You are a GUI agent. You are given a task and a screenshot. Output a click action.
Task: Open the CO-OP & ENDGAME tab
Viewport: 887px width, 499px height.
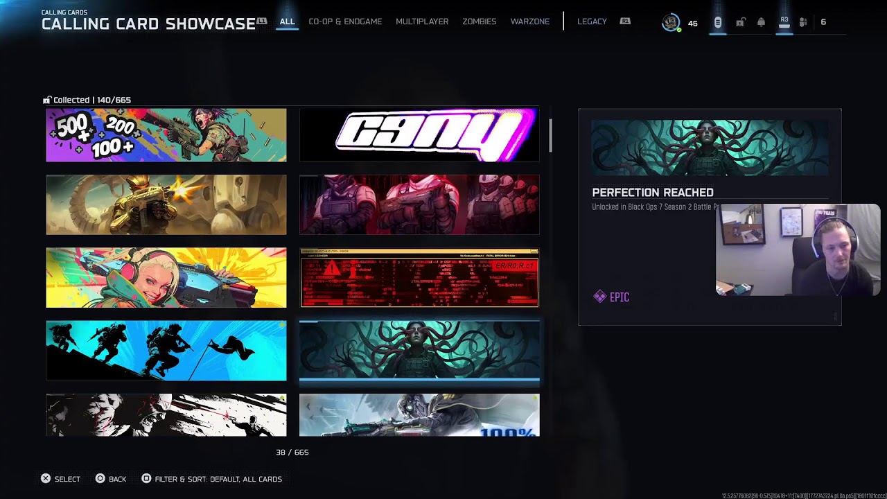[x=345, y=21]
